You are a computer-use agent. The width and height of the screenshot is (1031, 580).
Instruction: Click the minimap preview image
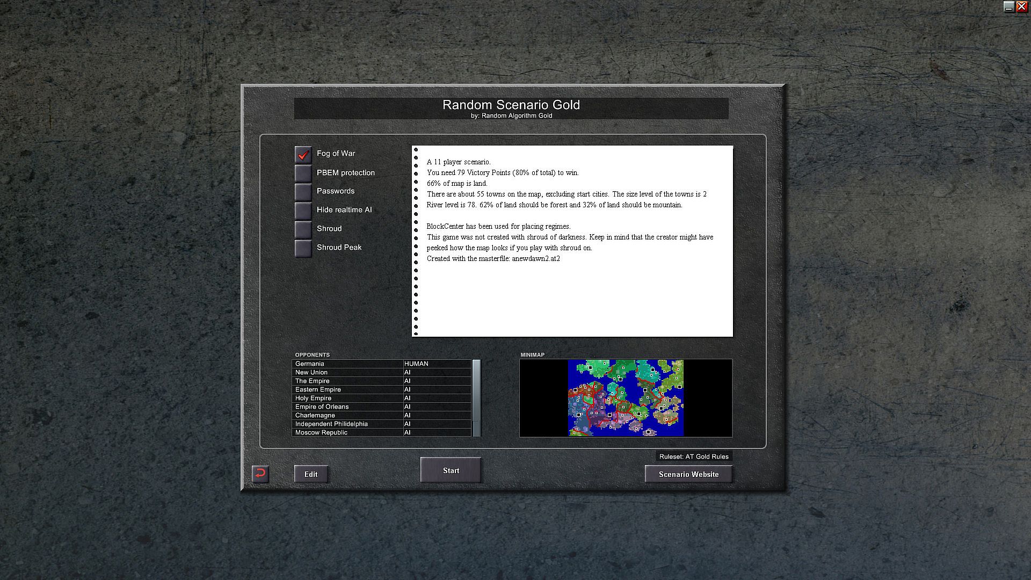[626, 398]
